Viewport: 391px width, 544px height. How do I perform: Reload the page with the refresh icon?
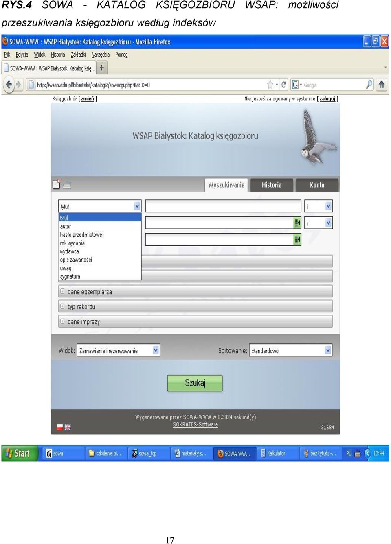click(284, 85)
